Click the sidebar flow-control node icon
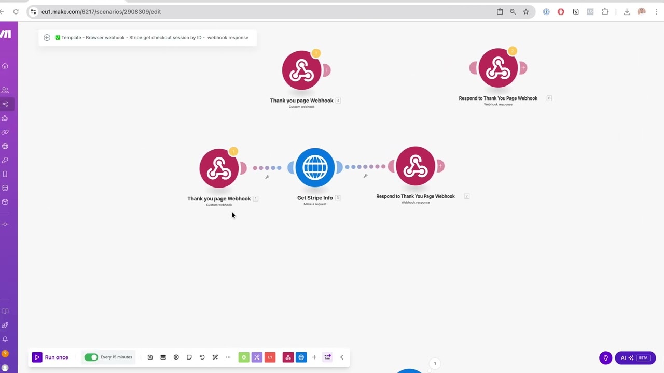This screenshot has width=664, height=373. [x=5, y=224]
